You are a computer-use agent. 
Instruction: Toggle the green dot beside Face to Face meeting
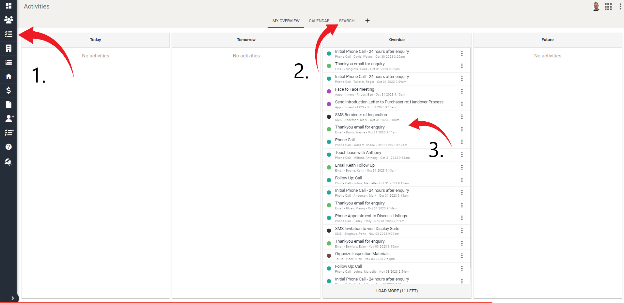[329, 91]
